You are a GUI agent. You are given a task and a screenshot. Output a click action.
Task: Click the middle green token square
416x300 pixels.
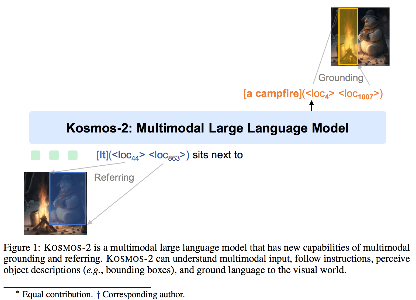(x=54, y=155)
